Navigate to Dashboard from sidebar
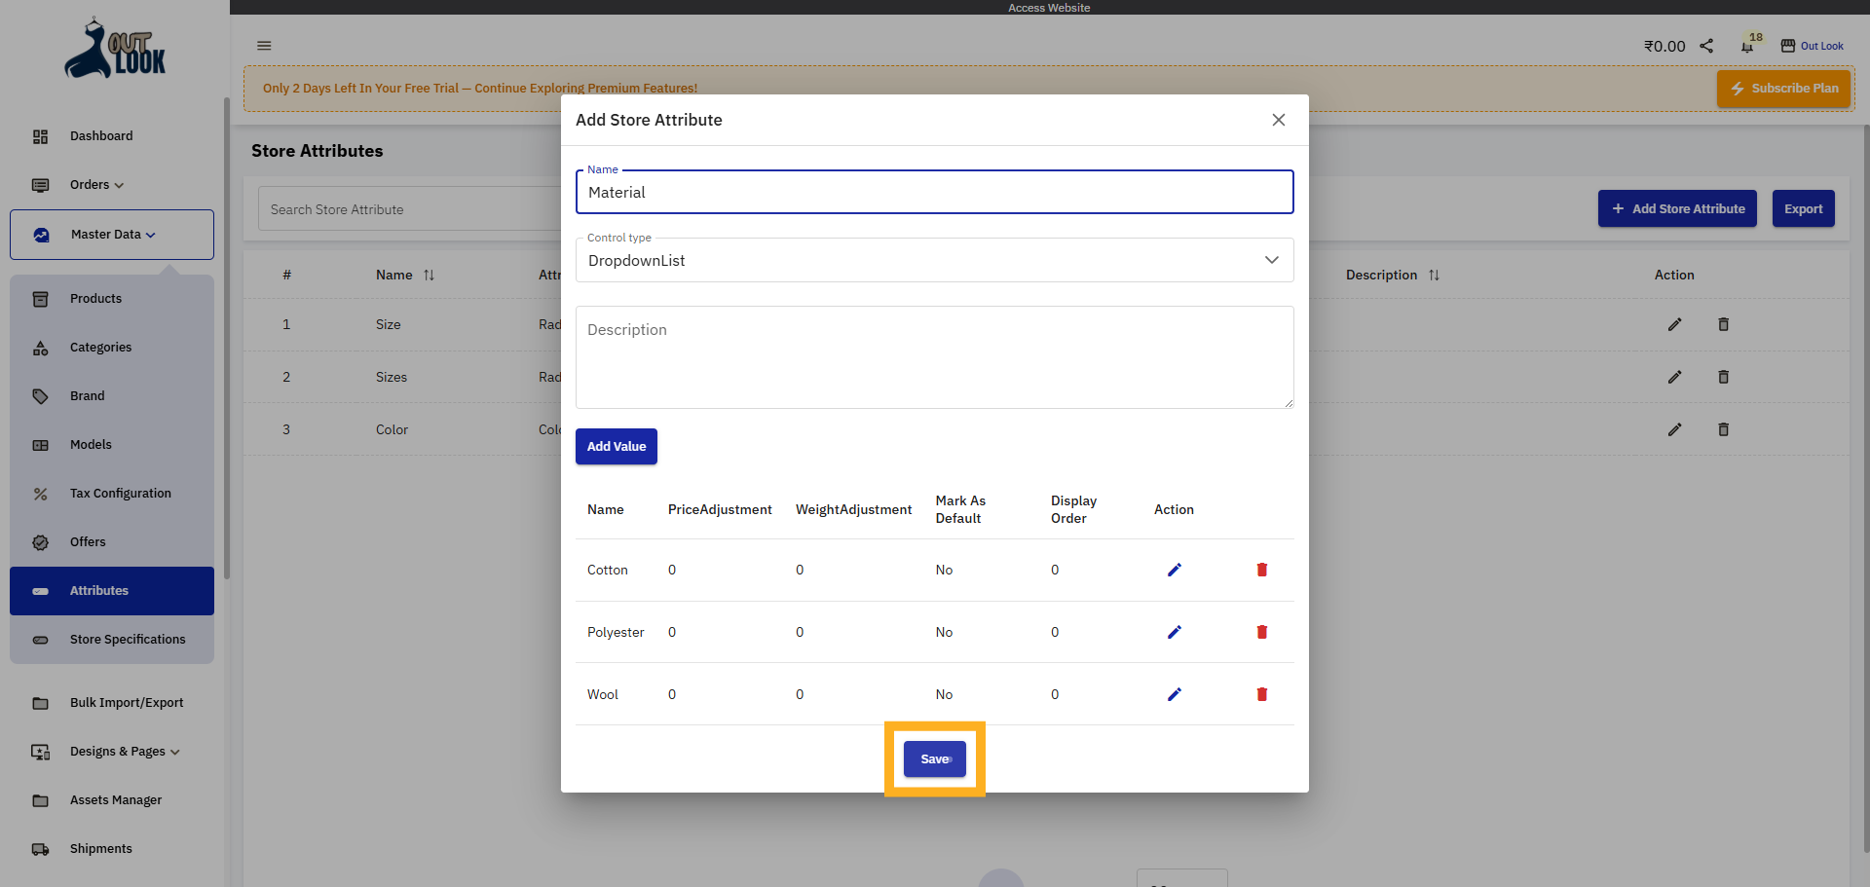Viewport: 1870px width, 887px height. [x=101, y=136]
